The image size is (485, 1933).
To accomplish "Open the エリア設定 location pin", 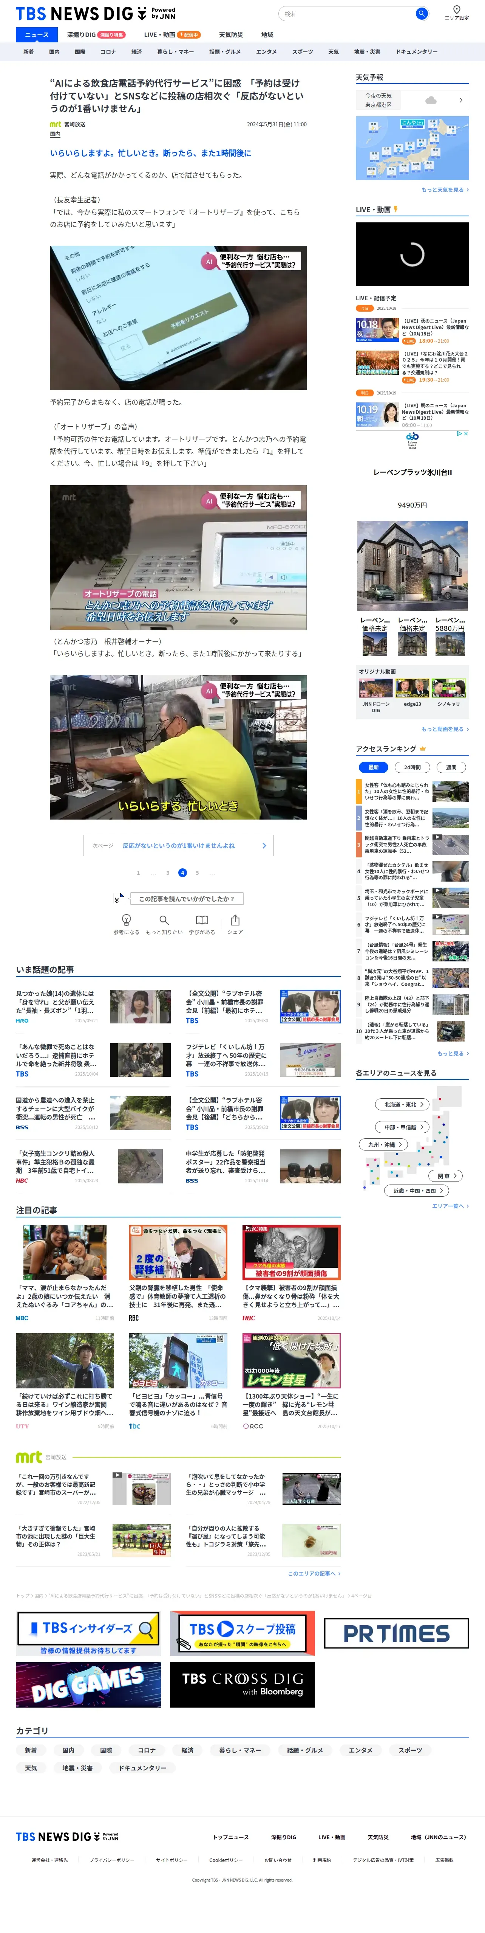I will point(457,13).
